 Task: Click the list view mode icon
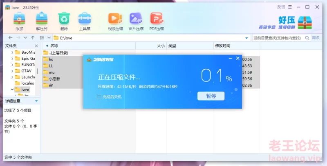42,38
